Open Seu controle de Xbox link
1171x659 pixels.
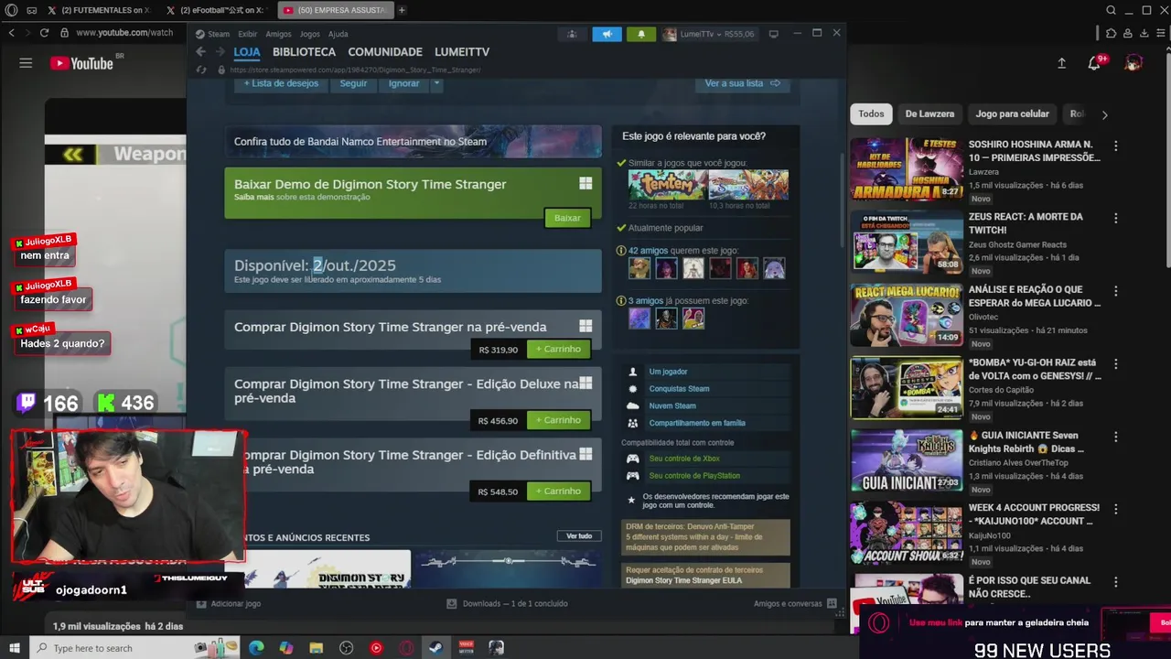pyautogui.click(x=684, y=459)
